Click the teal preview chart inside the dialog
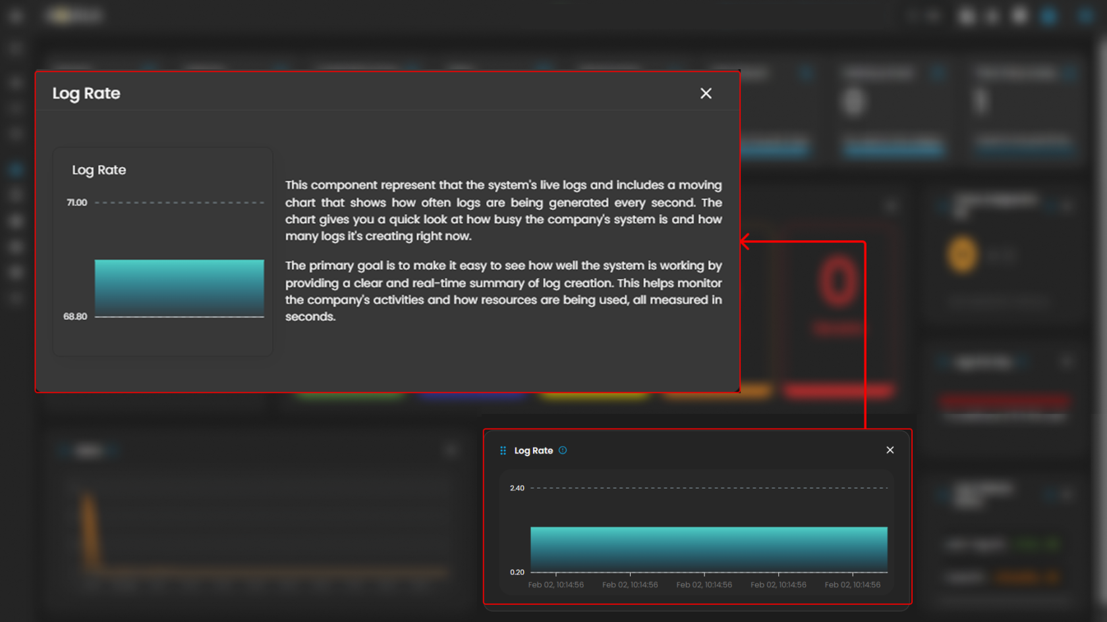Image resolution: width=1107 pixels, height=622 pixels. pos(179,288)
